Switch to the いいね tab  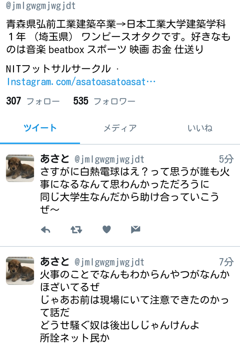tap(200, 128)
